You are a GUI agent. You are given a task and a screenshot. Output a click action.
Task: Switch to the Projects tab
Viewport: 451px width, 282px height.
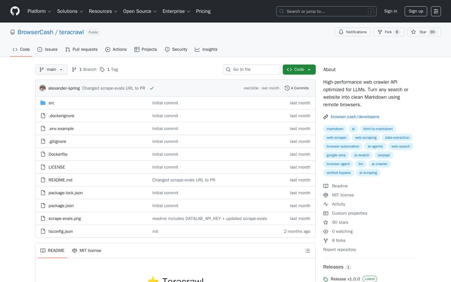point(146,50)
